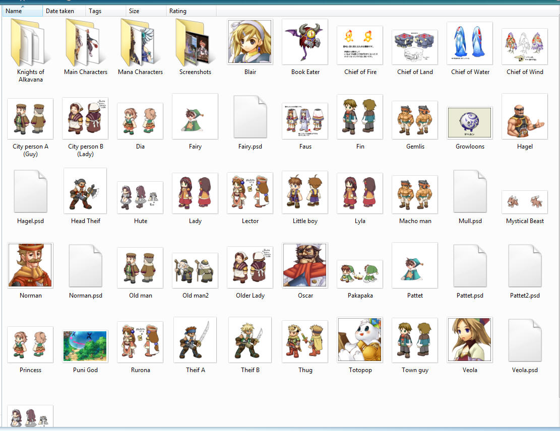Select the Faus character thumbnail
This screenshot has width=560, height=431.
click(x=305, y=121)
